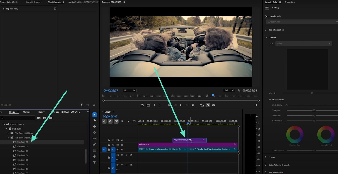Screen dimensions: 338x174
Task: Open the Fit zoom level dropdown
Action: pyautogui.click(x=129, y=90)
